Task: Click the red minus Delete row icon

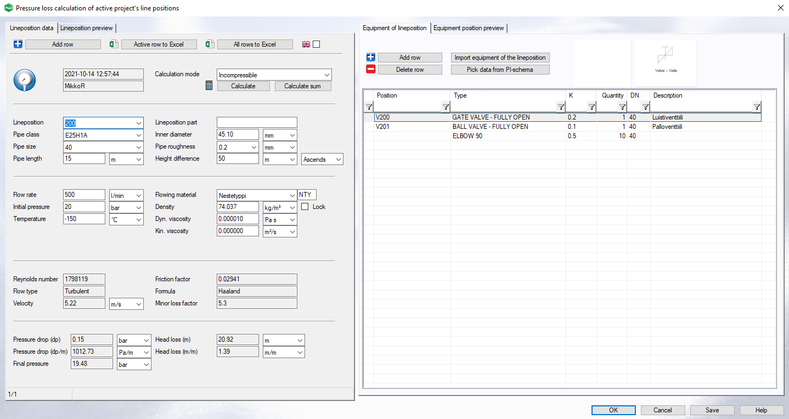Action: point(371,70)
